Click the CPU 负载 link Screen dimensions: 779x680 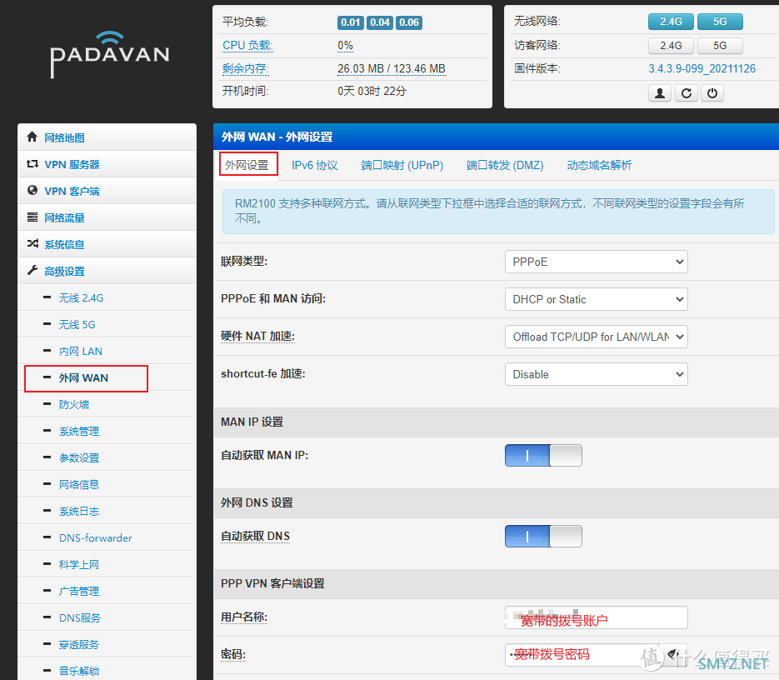pyautogui.click(x=247, y=45)
